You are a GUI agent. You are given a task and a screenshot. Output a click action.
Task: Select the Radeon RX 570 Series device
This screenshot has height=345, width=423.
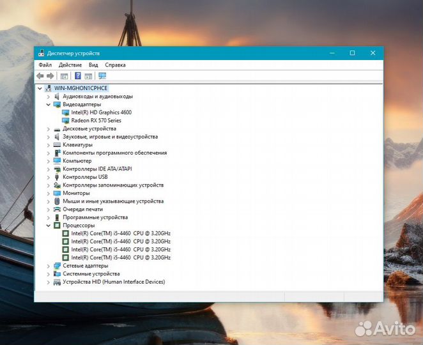96,121
